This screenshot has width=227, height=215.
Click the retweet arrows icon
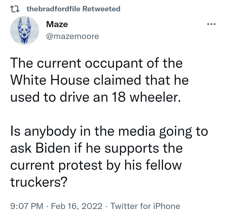(x=15, y=9)
